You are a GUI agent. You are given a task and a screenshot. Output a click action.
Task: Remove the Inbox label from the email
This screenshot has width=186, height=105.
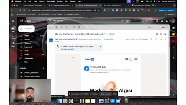click(x=114, y=34)
